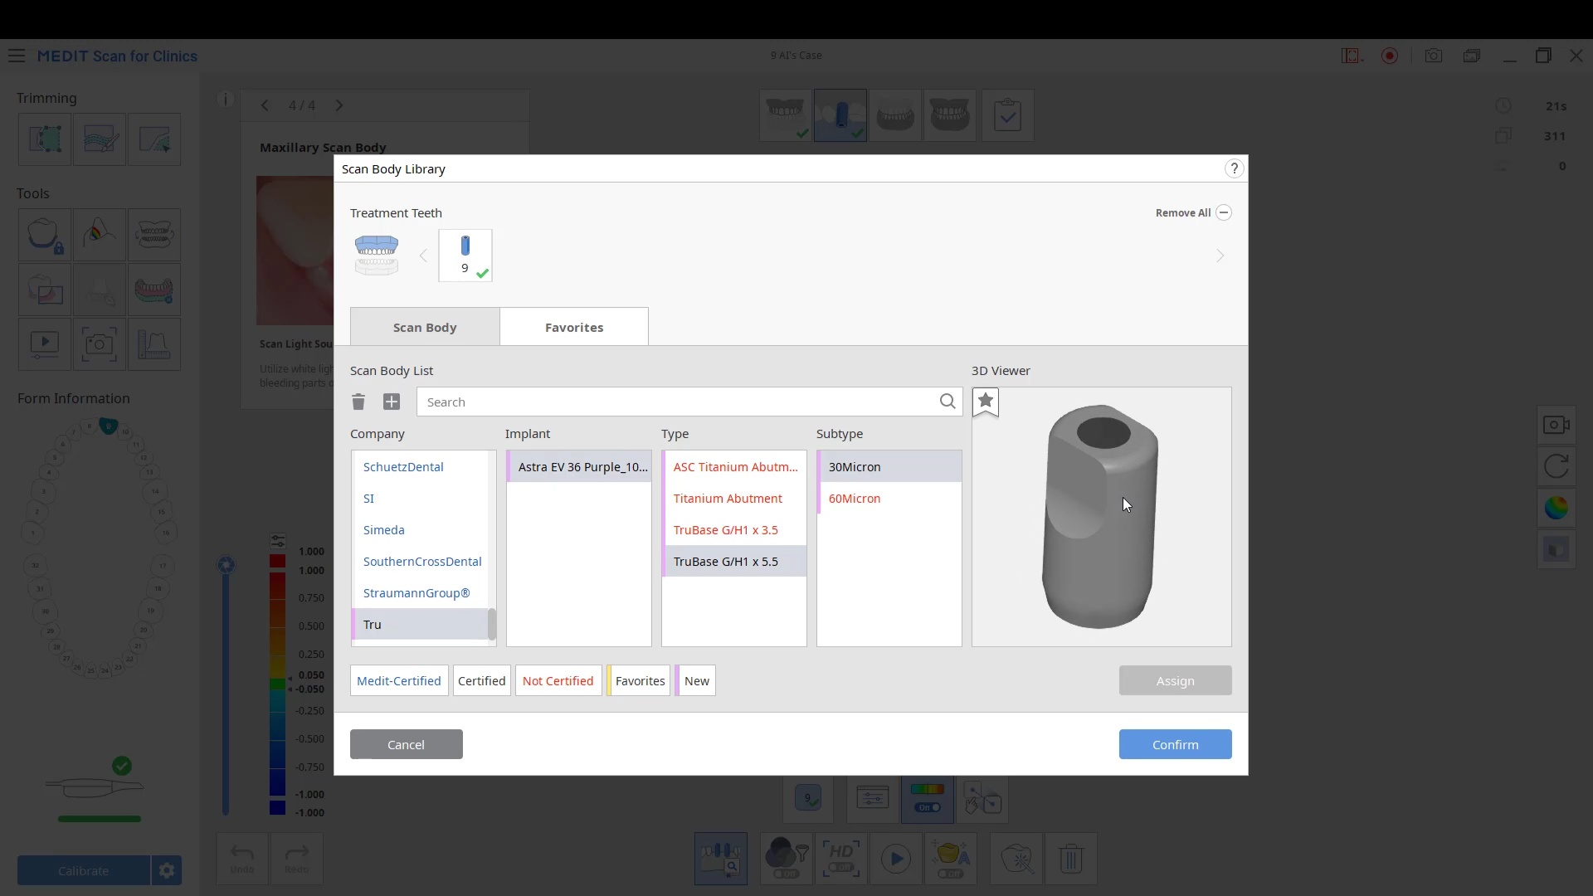The image size is (1593, 896).
Task: Click the Confirm button
Action: click(x=1175, y=745)
